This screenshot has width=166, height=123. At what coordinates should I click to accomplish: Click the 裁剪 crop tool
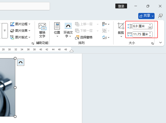click(x=121, y=28)
